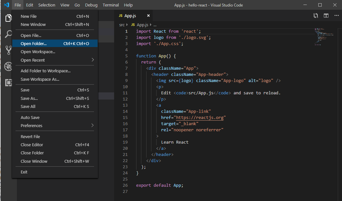Open the Explorer view in activity bar
Screen dimensions: 342x201
click(x=8, y=18)
